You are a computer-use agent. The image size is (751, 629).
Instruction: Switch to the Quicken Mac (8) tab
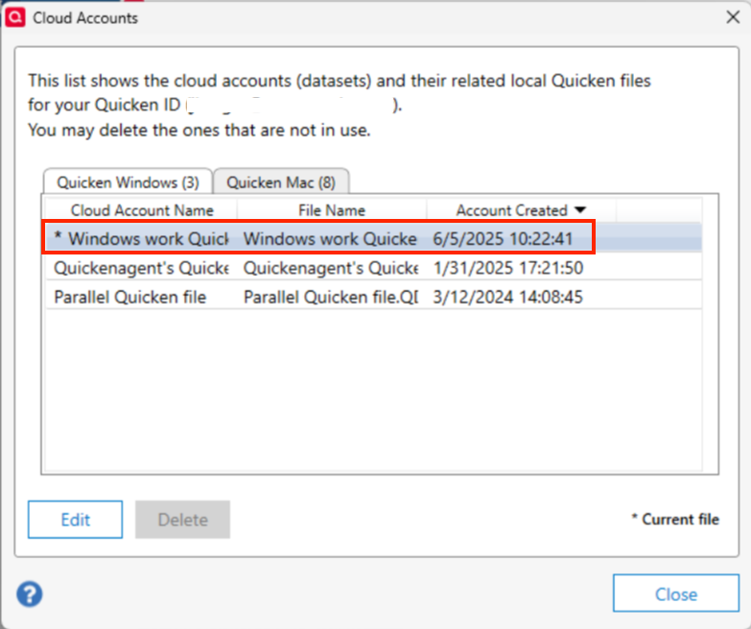281,182
